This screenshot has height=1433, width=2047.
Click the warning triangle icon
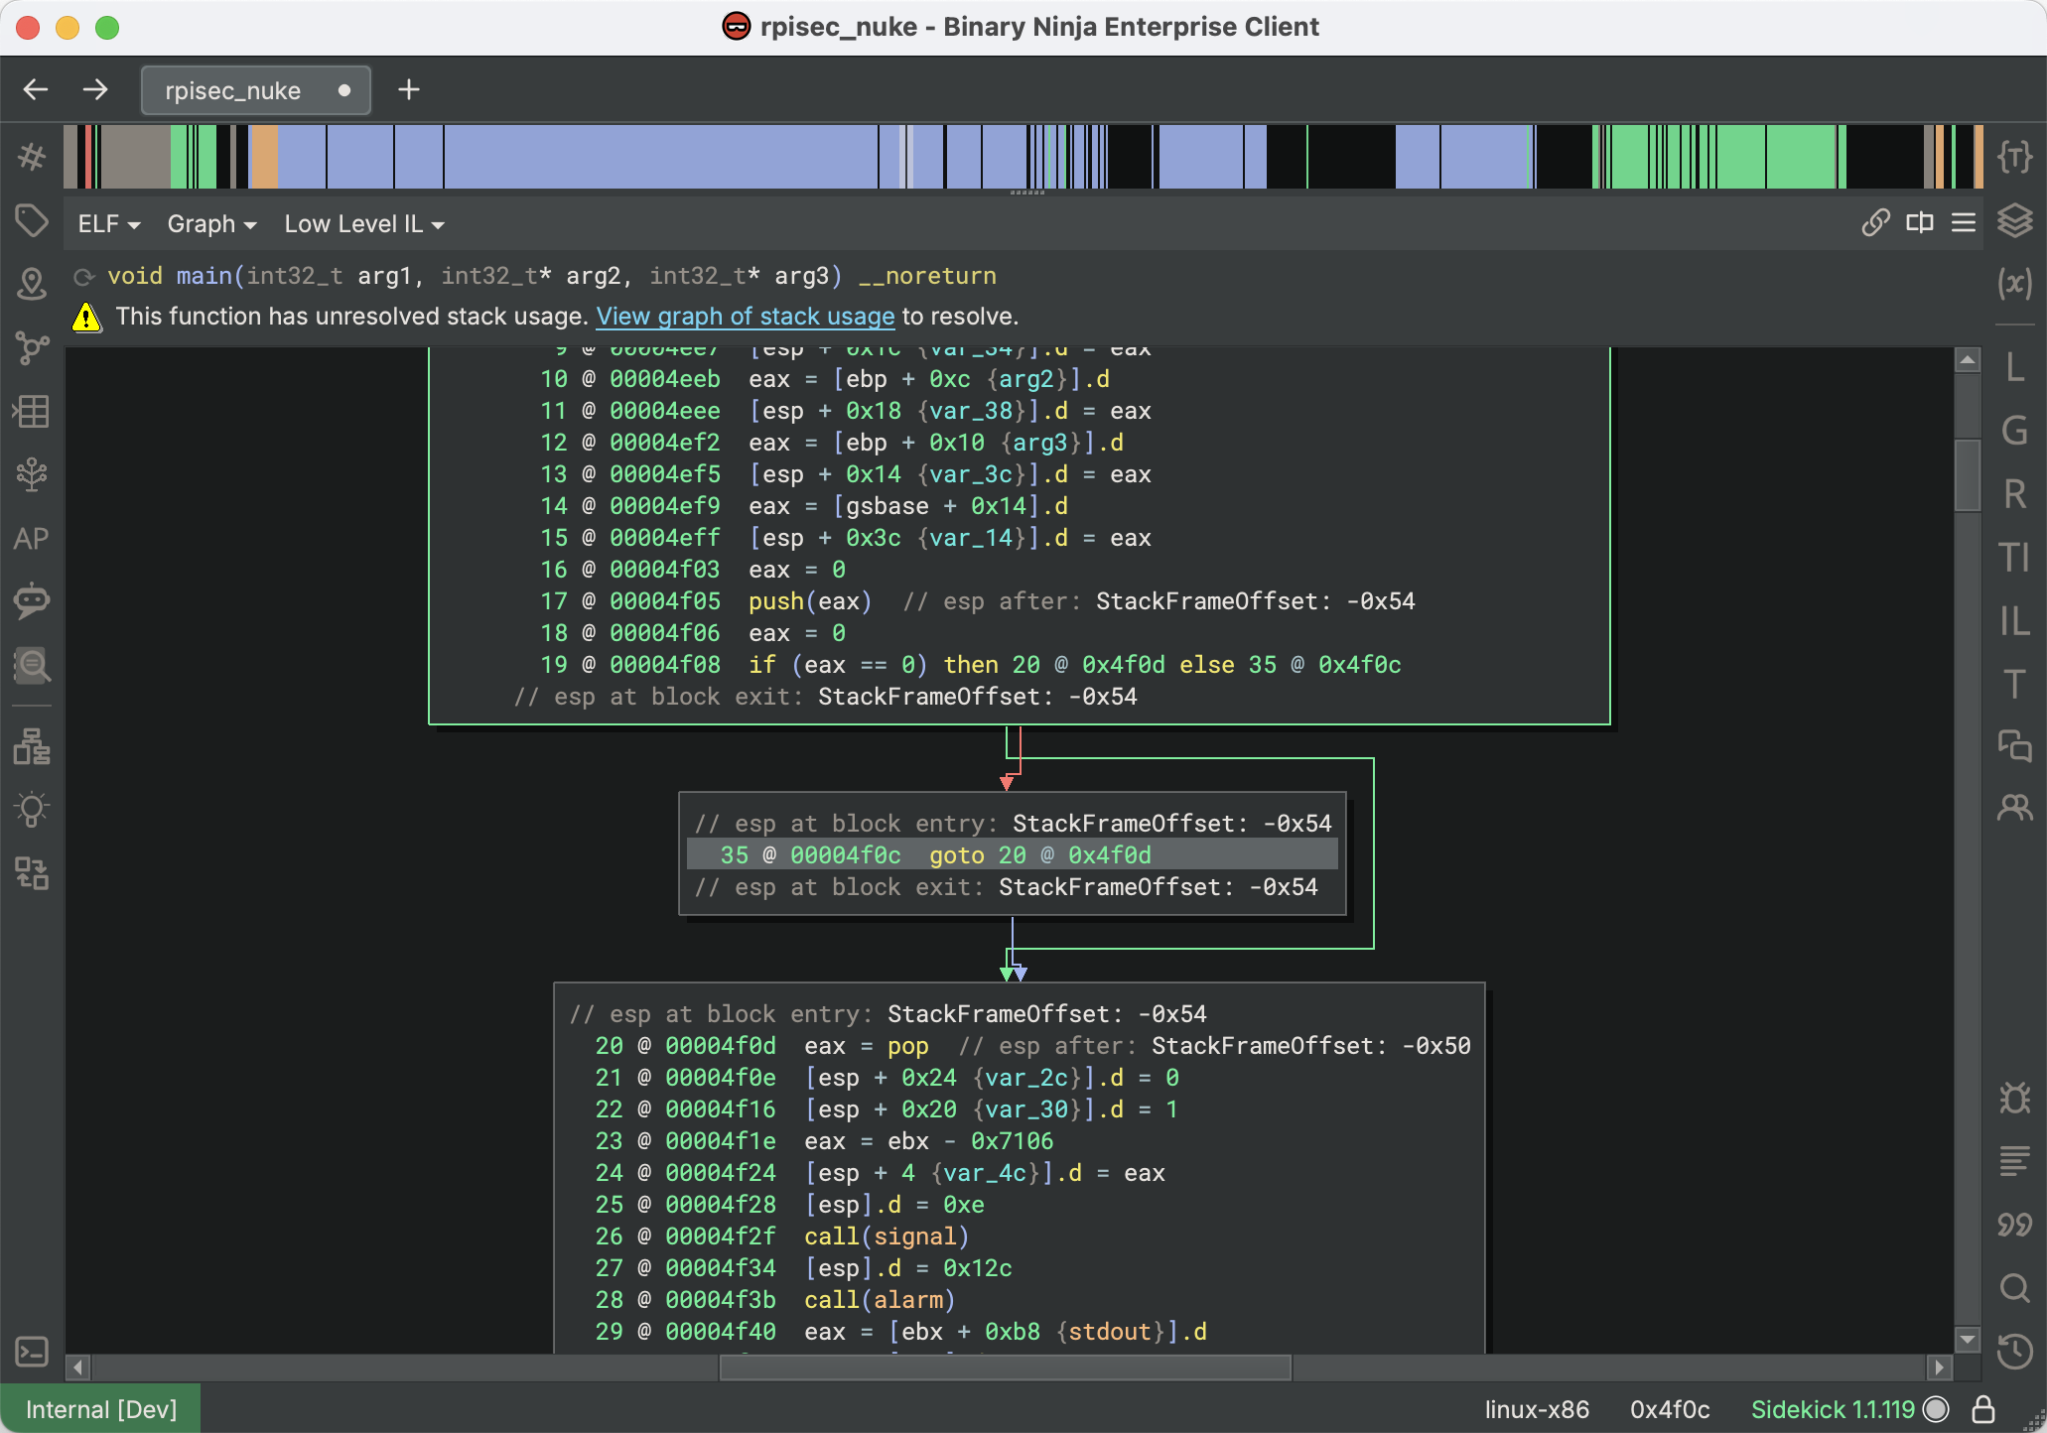click(87, 318)
